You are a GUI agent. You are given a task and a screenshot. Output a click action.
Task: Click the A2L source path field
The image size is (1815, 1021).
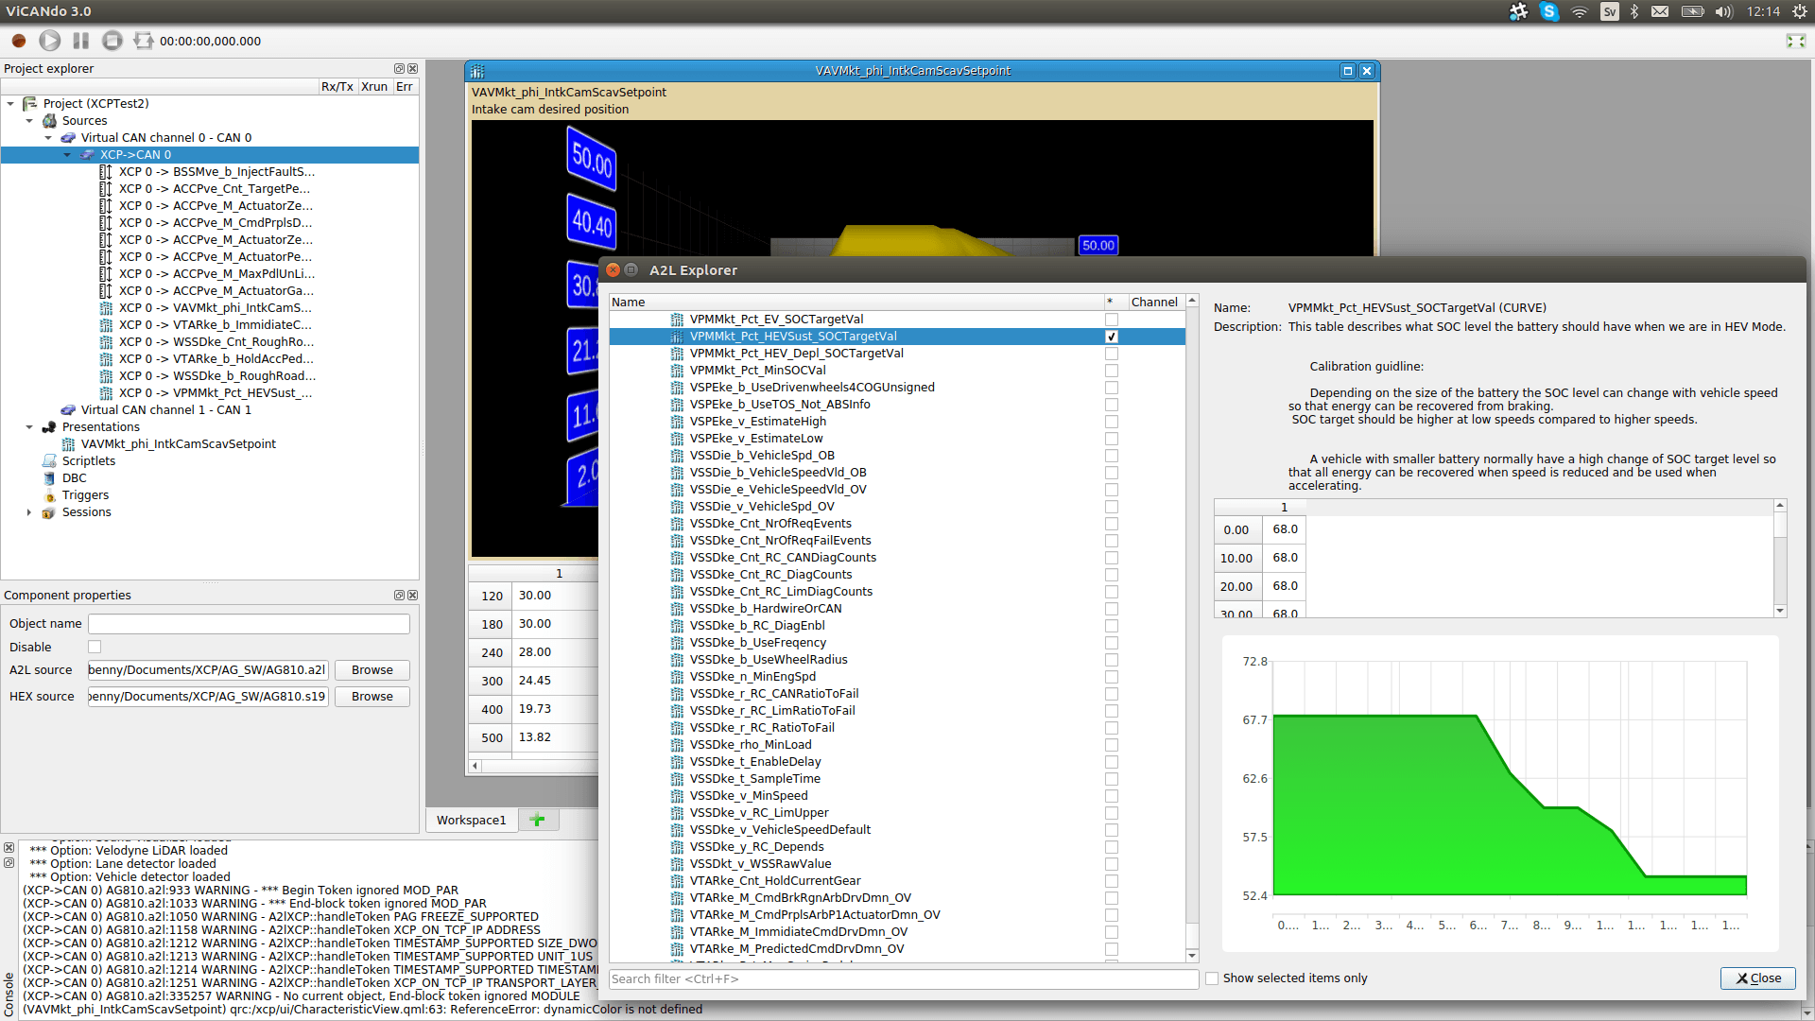click(208, 669)
